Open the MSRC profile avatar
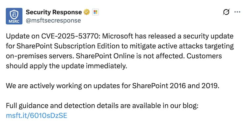The width and height of the screenshot is (247, 125). pyautogui.click(x=14, y=16)
